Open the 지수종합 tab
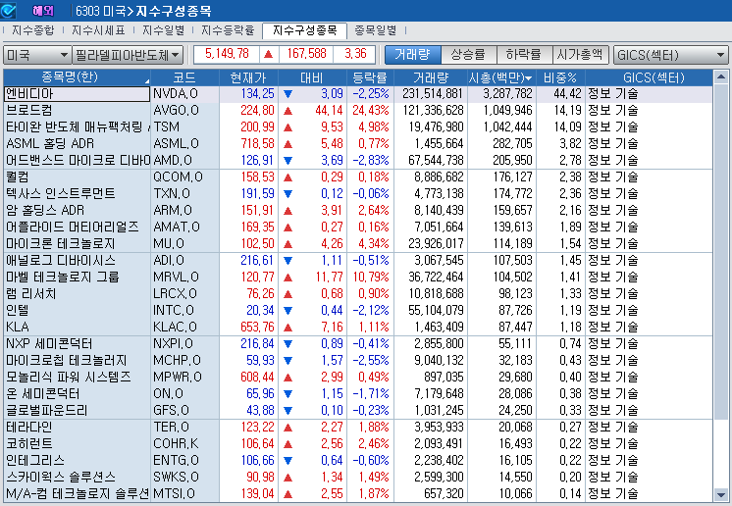This screenshot has height=506, width=732. [32, 30]
